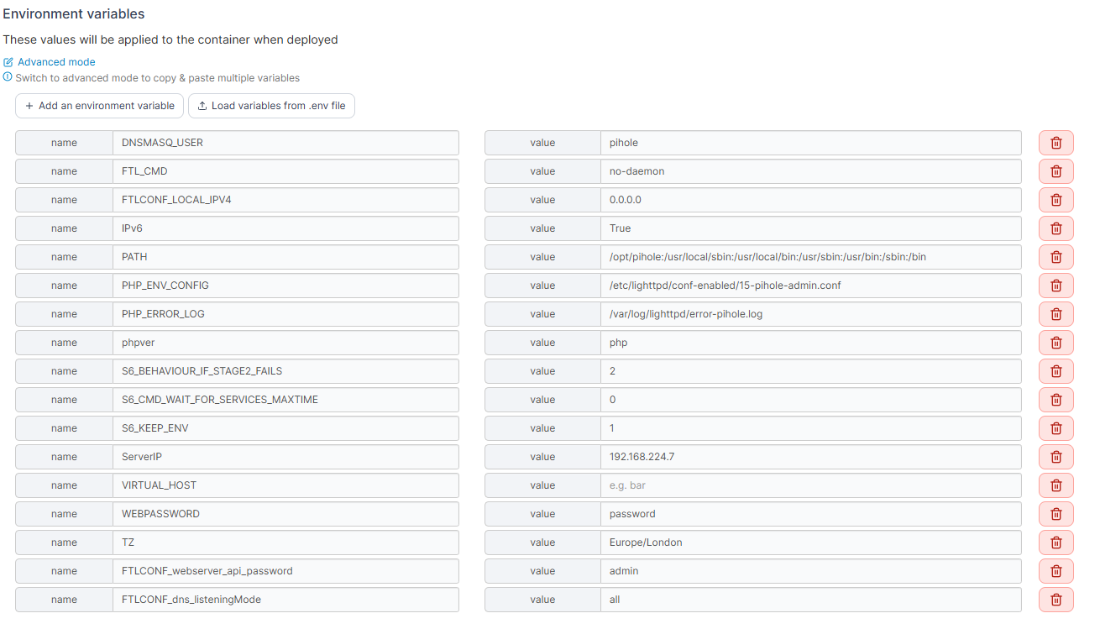1100x629 pixels.
Task: Delete the DNSMASQ_USER variable with trash icon
Action: pyautogui.click(x=1055, y=143)
